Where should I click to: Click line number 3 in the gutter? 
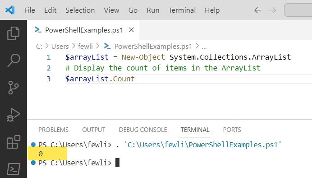click(49, 79)
